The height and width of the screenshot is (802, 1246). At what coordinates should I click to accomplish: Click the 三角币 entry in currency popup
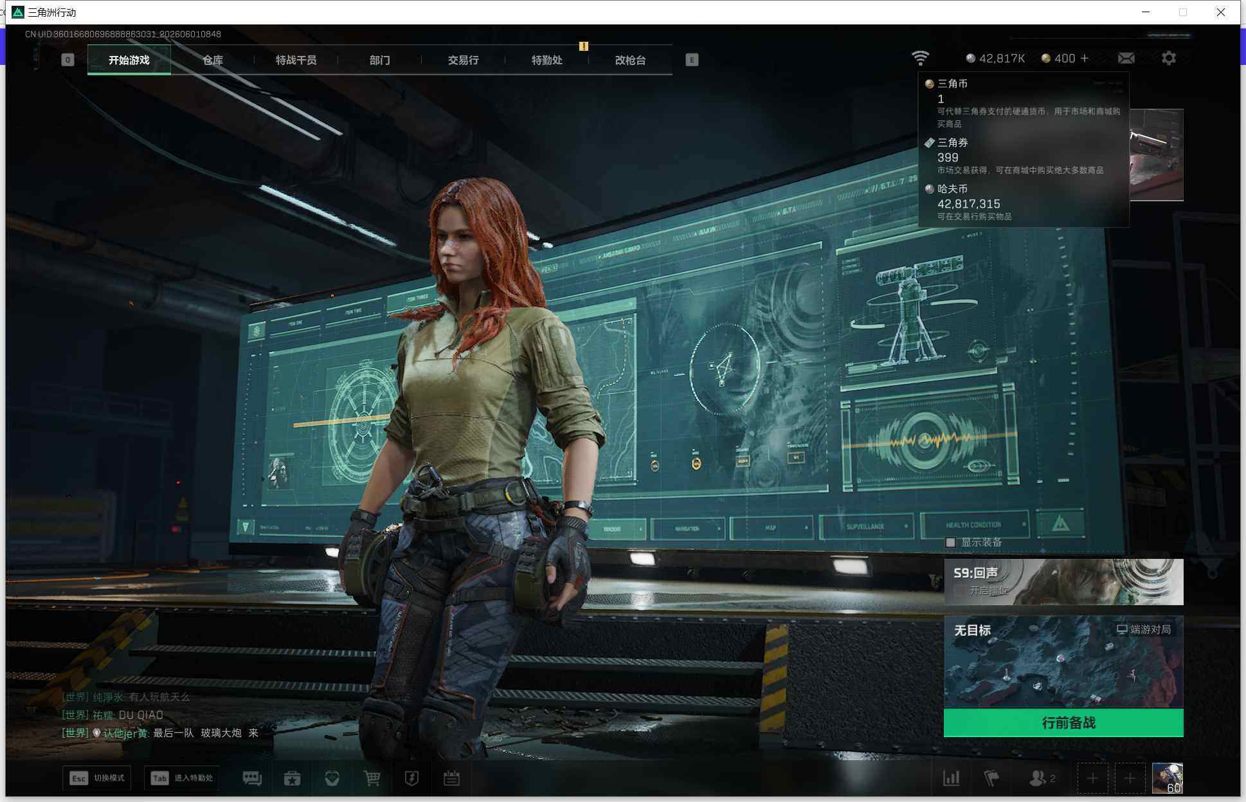coord(1024,103)
